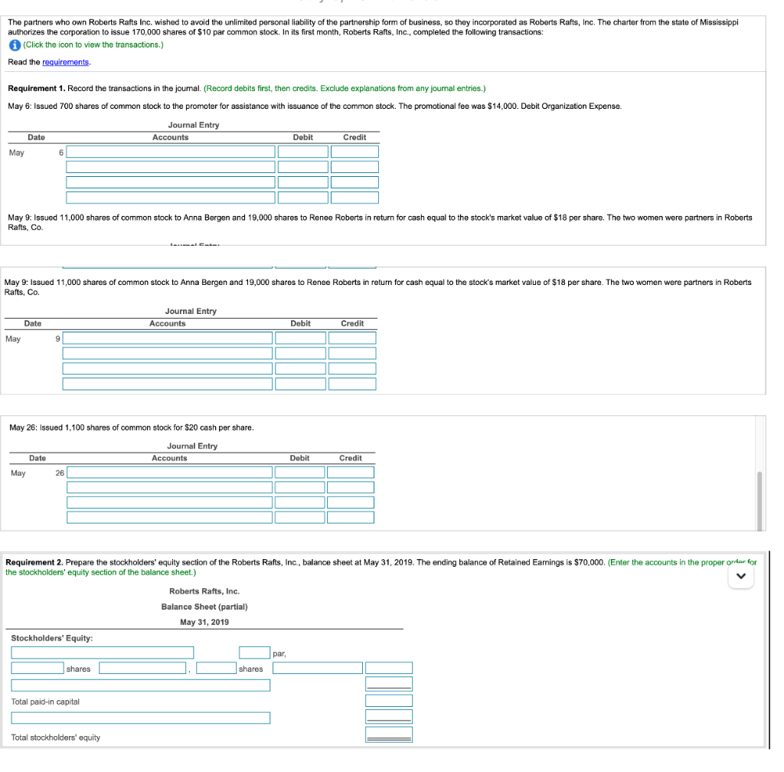This screenshot has width=784, height=772.
Task: Select amount field on the shares row
Action: [389, 668]
